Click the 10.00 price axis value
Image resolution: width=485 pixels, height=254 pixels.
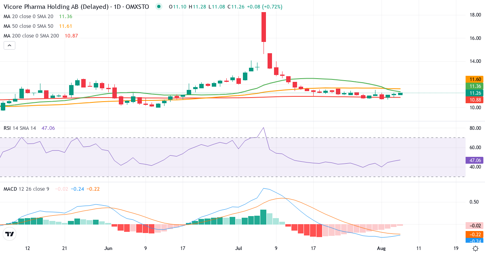tap(474, 108)
